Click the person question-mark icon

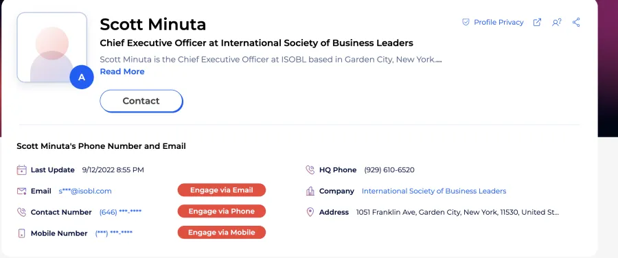tap(556, 23)
